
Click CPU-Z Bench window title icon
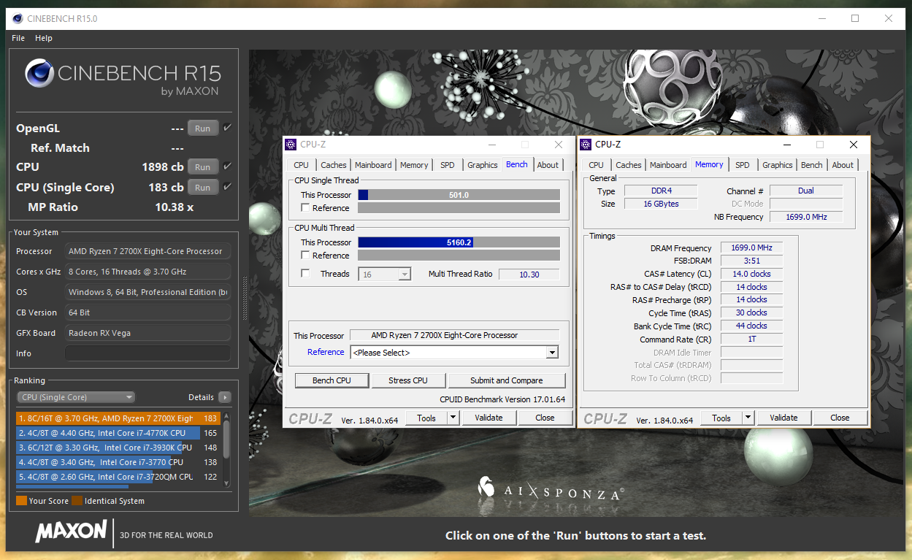[291, 145]
